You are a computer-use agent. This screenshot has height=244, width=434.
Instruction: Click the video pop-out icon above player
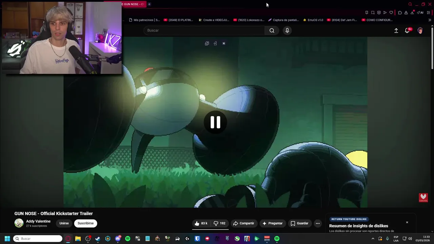click(207, 43)
